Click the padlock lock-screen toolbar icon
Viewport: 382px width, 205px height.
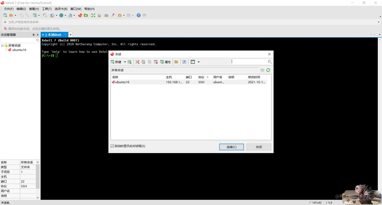[x=99, y=15]
